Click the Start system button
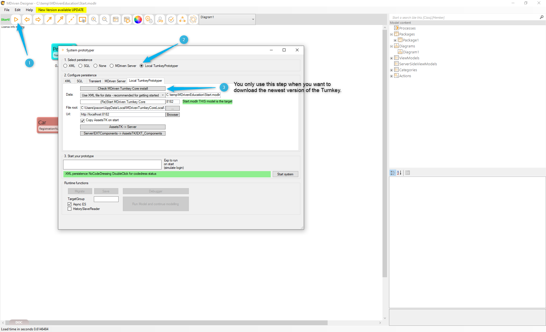The image size is (546, 332). coord(285,174)
